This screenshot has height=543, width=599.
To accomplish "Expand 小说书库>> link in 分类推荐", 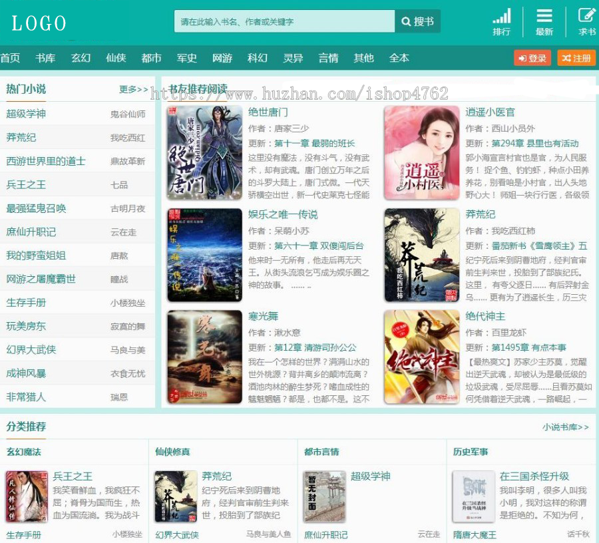I will pyautogui.click(x=565, y=427).
